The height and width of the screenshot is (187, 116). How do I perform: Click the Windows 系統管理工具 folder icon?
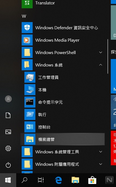pyautogui.click(x=27, y=152)
